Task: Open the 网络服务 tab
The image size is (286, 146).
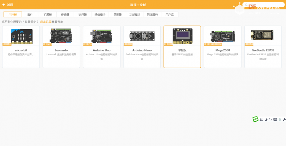Action: coord(152,15)
